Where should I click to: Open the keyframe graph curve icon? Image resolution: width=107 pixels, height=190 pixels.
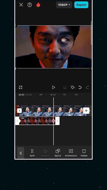tap(65, 87)
